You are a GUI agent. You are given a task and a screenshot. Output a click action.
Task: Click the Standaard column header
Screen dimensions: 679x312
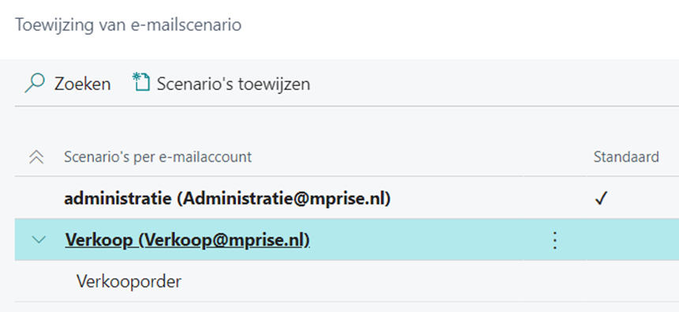coord(626,157)
